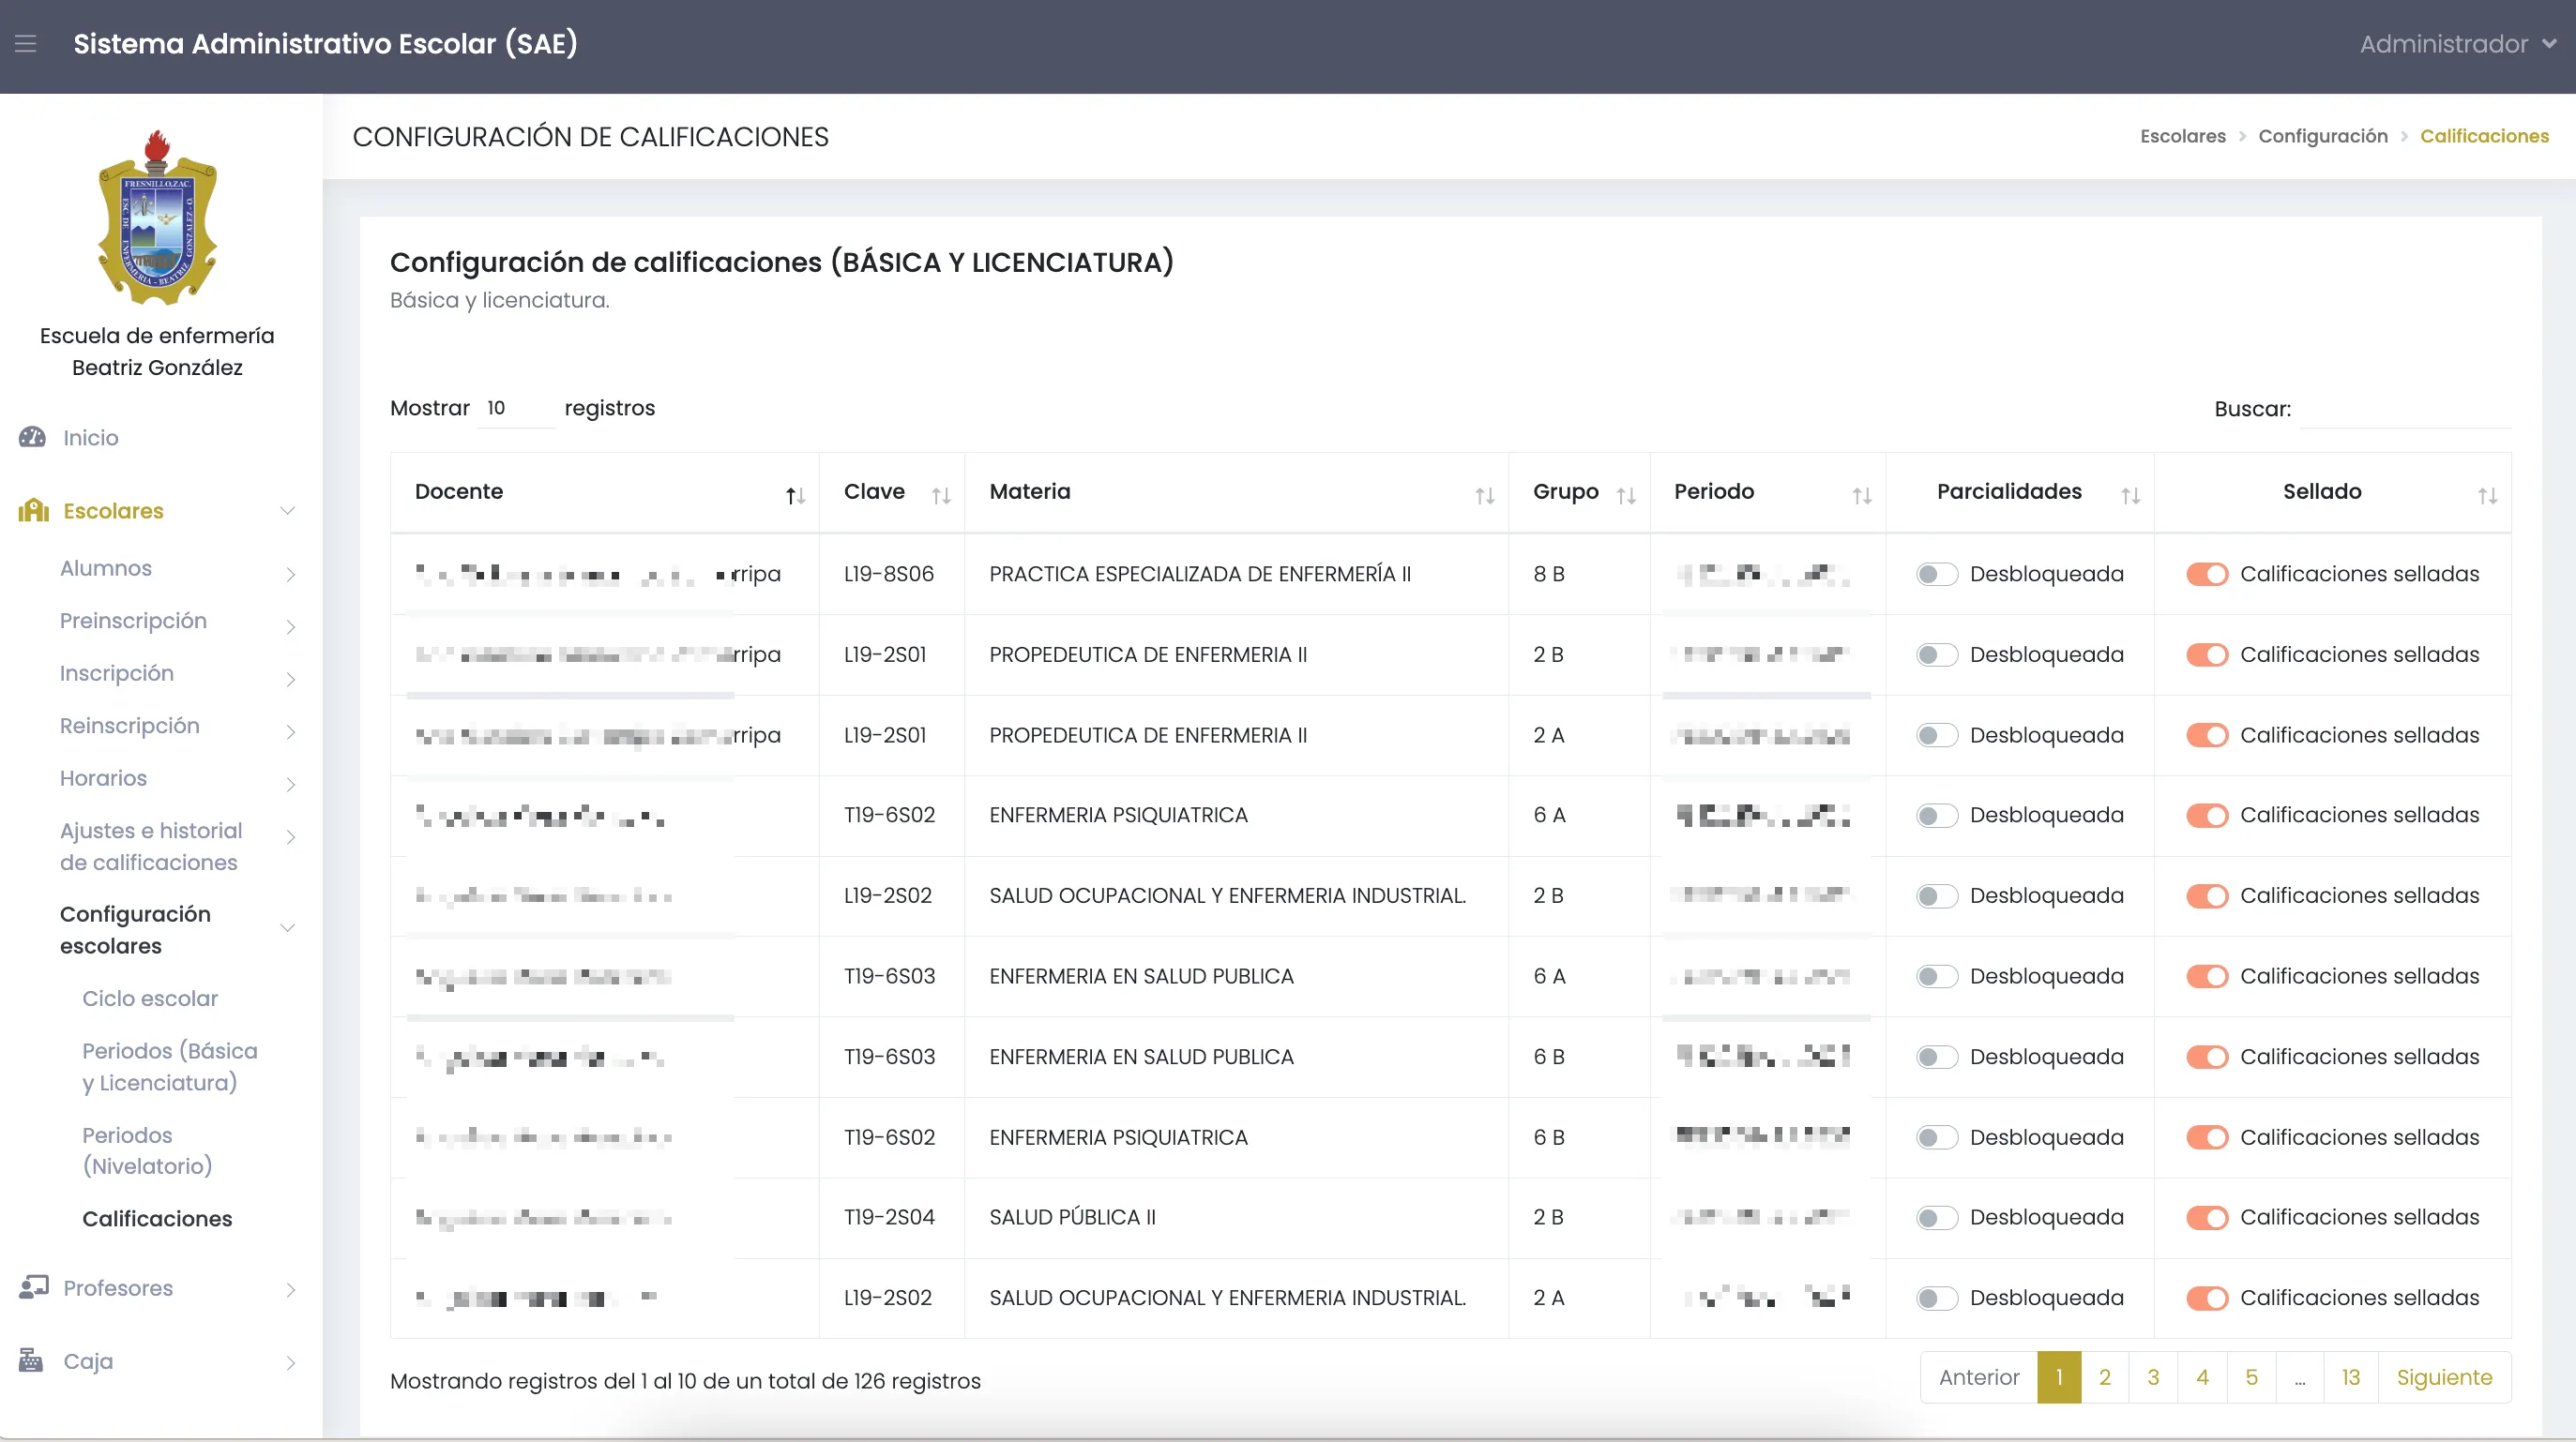Sort table by Docente column arrows

(795, 496)
